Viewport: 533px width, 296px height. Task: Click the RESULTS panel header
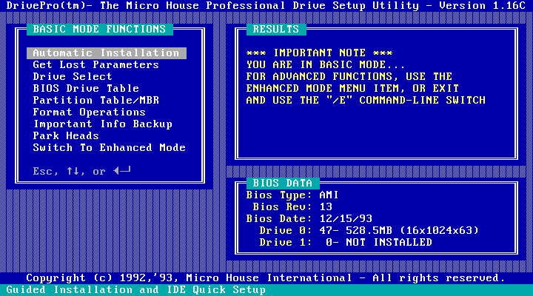(x=275, y=30)
